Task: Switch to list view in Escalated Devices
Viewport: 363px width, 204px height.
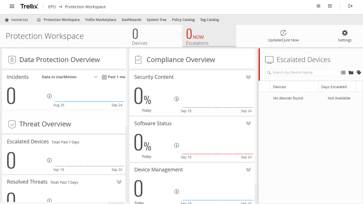Action: point(343,72)
